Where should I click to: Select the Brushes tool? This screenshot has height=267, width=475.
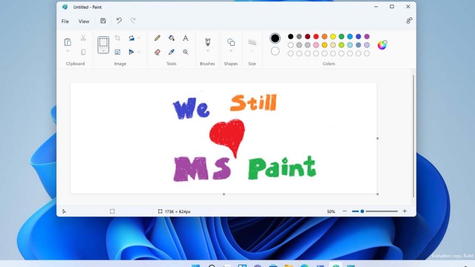tap(207, 42)
